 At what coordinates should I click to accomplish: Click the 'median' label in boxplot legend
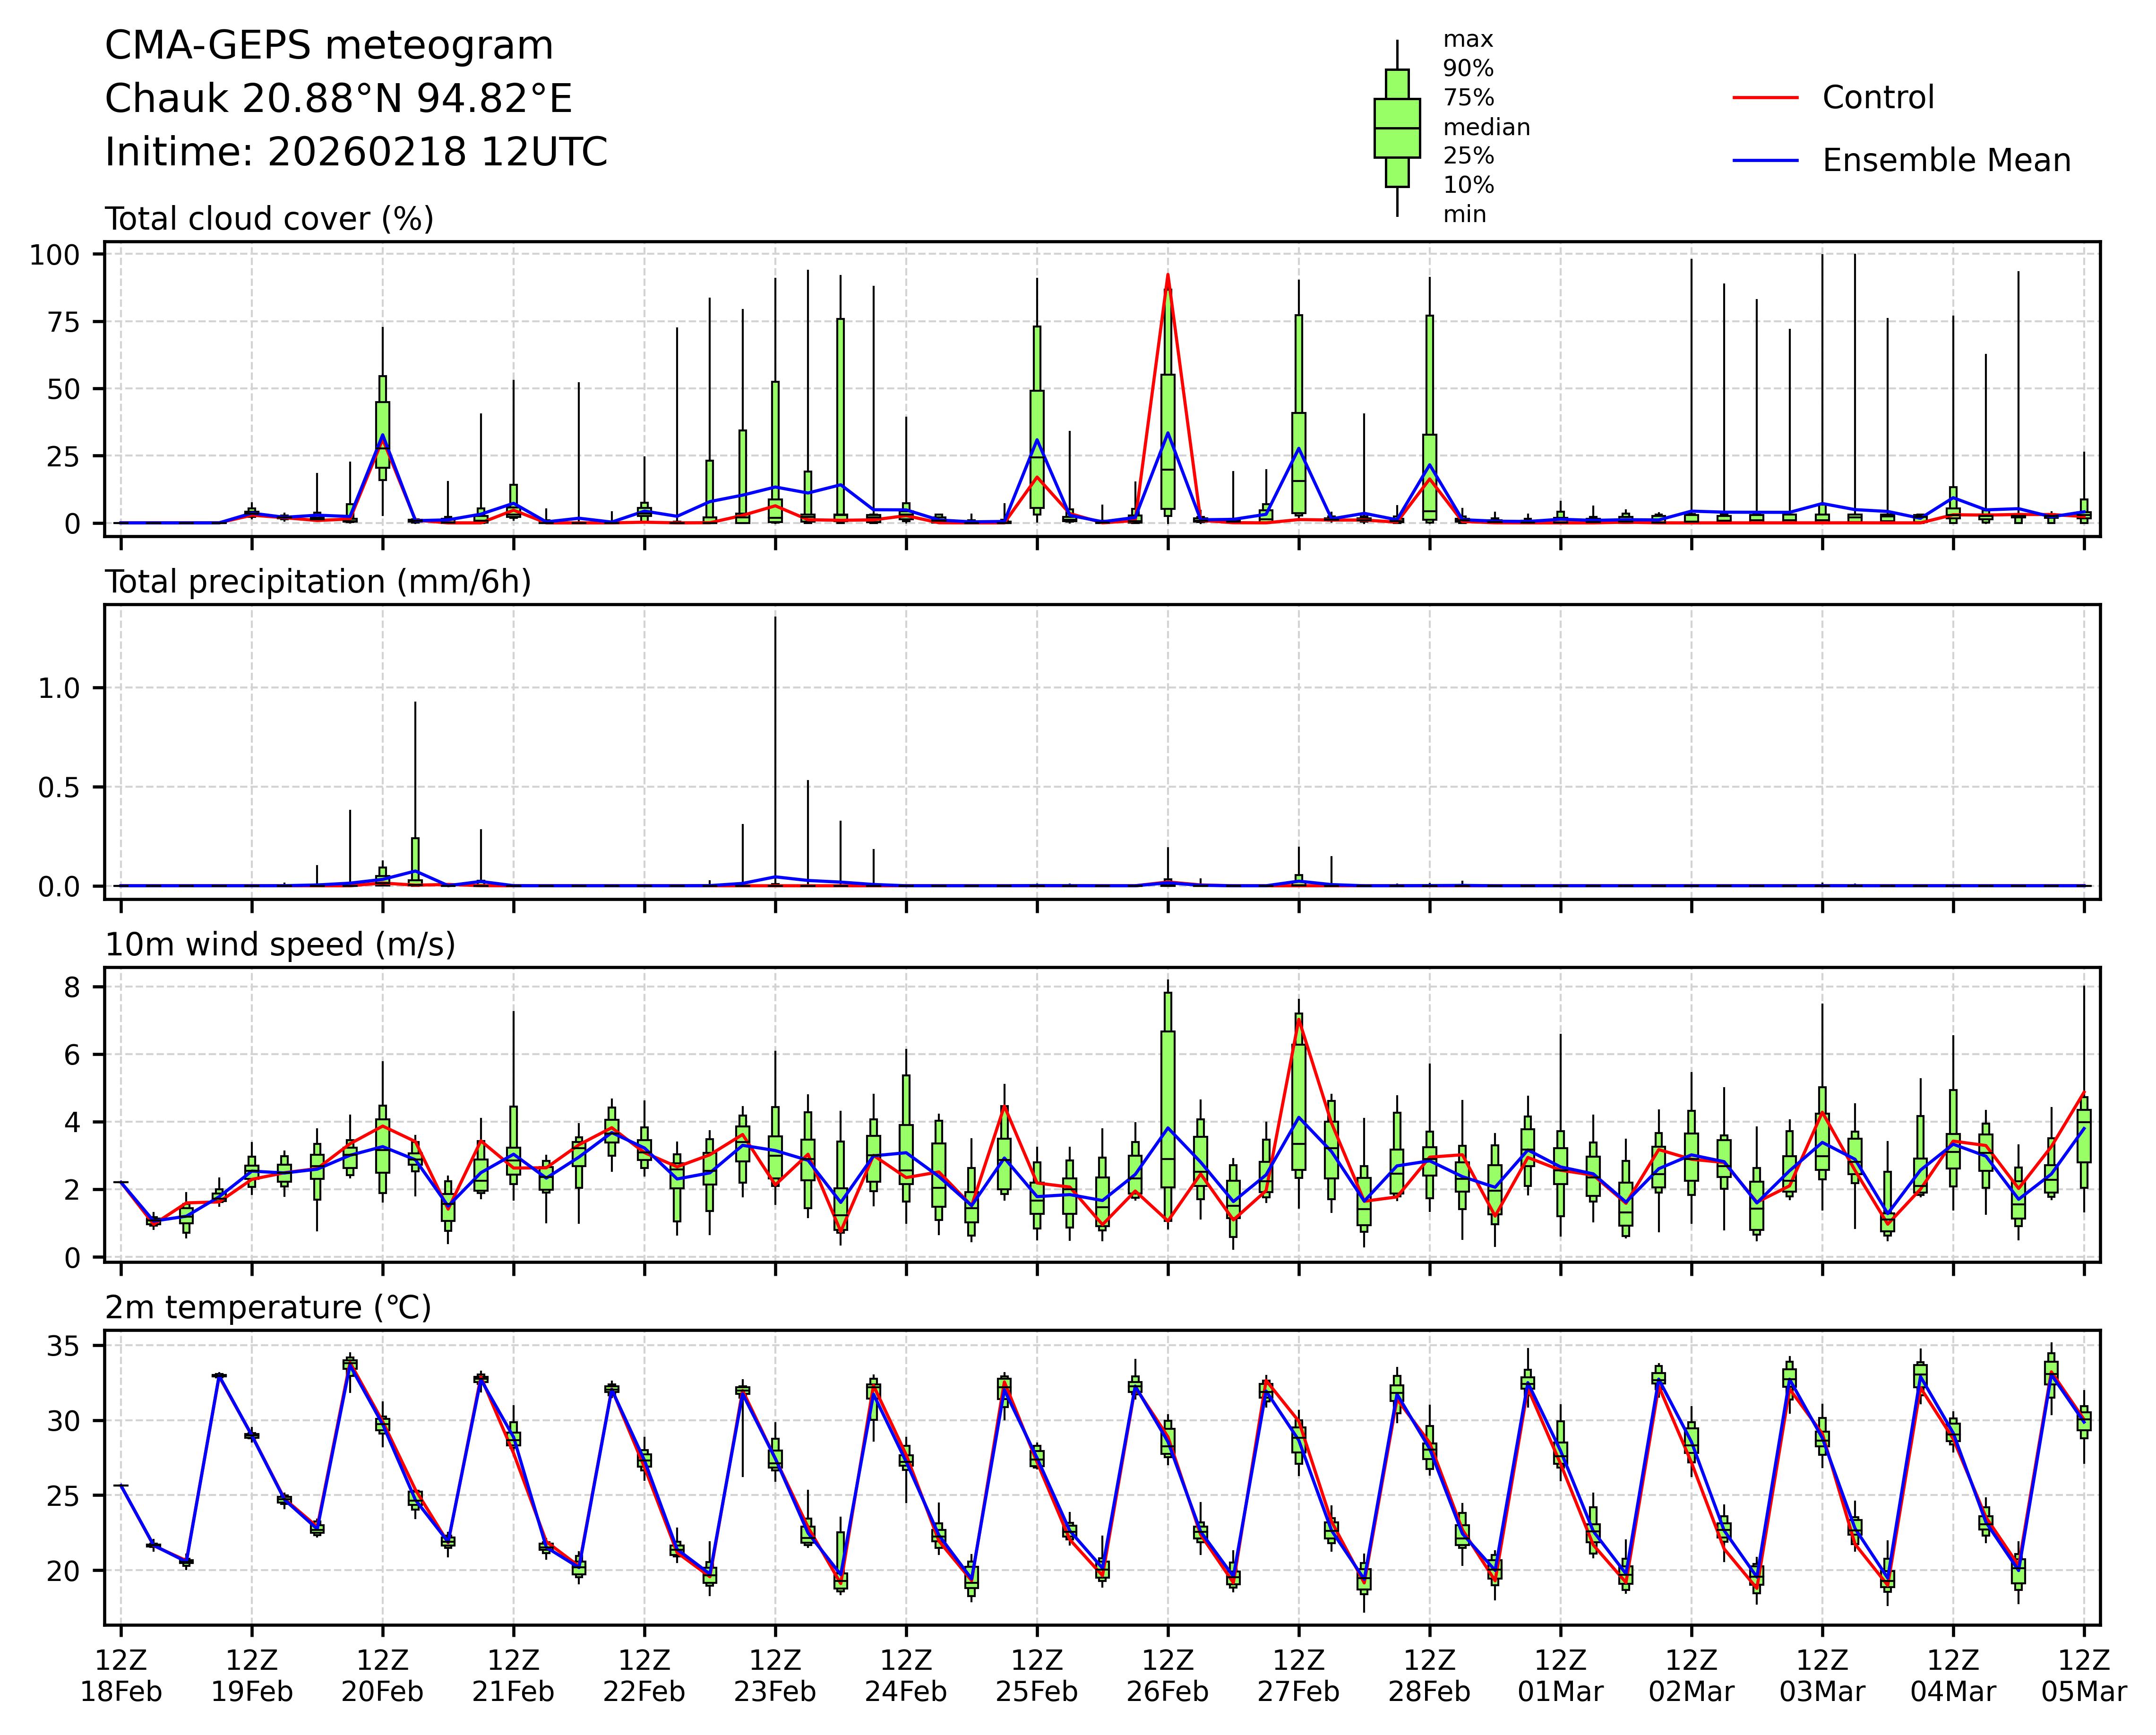click(1486, 128)
